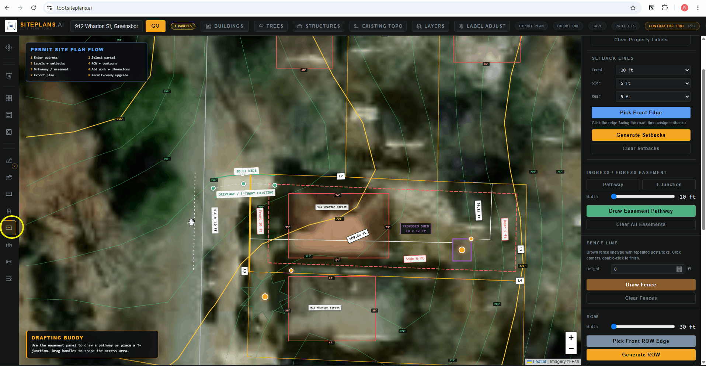Click Generate ROW button
The height and width of the screenshot is (366, 706).
641,355
